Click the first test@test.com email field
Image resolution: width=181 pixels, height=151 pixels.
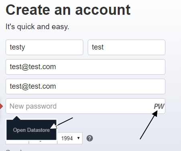[85, 67]
